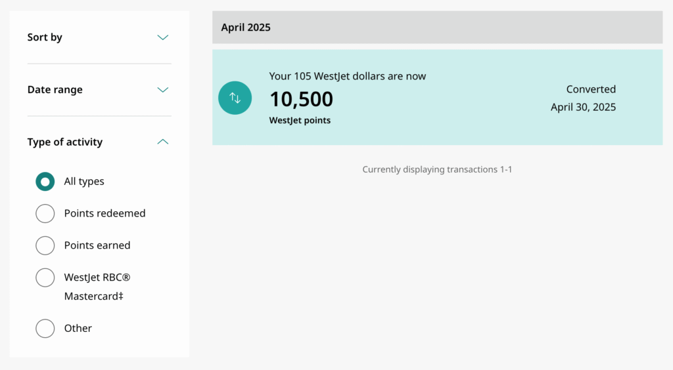The height and width of the screenshot is (370, 673).
Task: Expand the Sort by chevron
Action: click(x=163, y=37)
